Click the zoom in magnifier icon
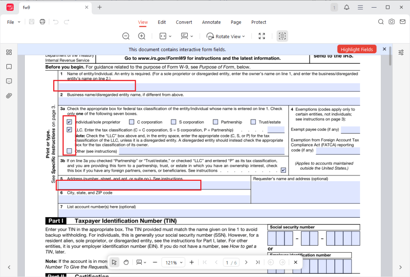Screen dimensions: 410x277 (x=142, y=36)
